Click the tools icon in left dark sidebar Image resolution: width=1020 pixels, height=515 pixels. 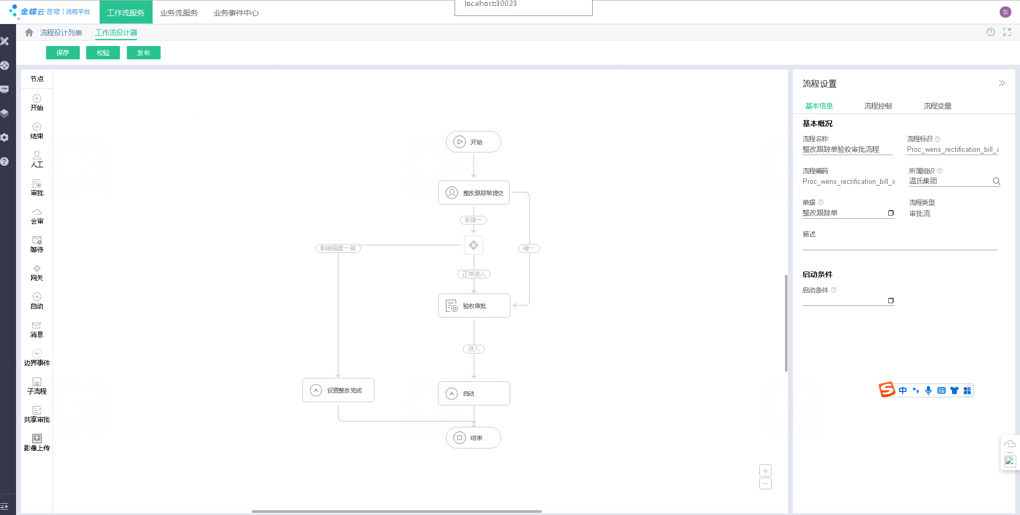[5, 41]
